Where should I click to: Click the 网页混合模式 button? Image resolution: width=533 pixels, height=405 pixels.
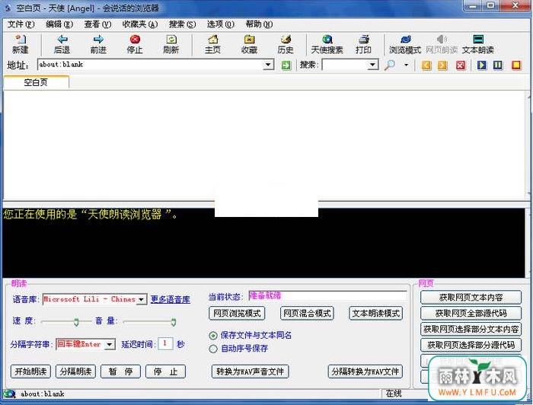pyautogui.click(x=307, y=313)
